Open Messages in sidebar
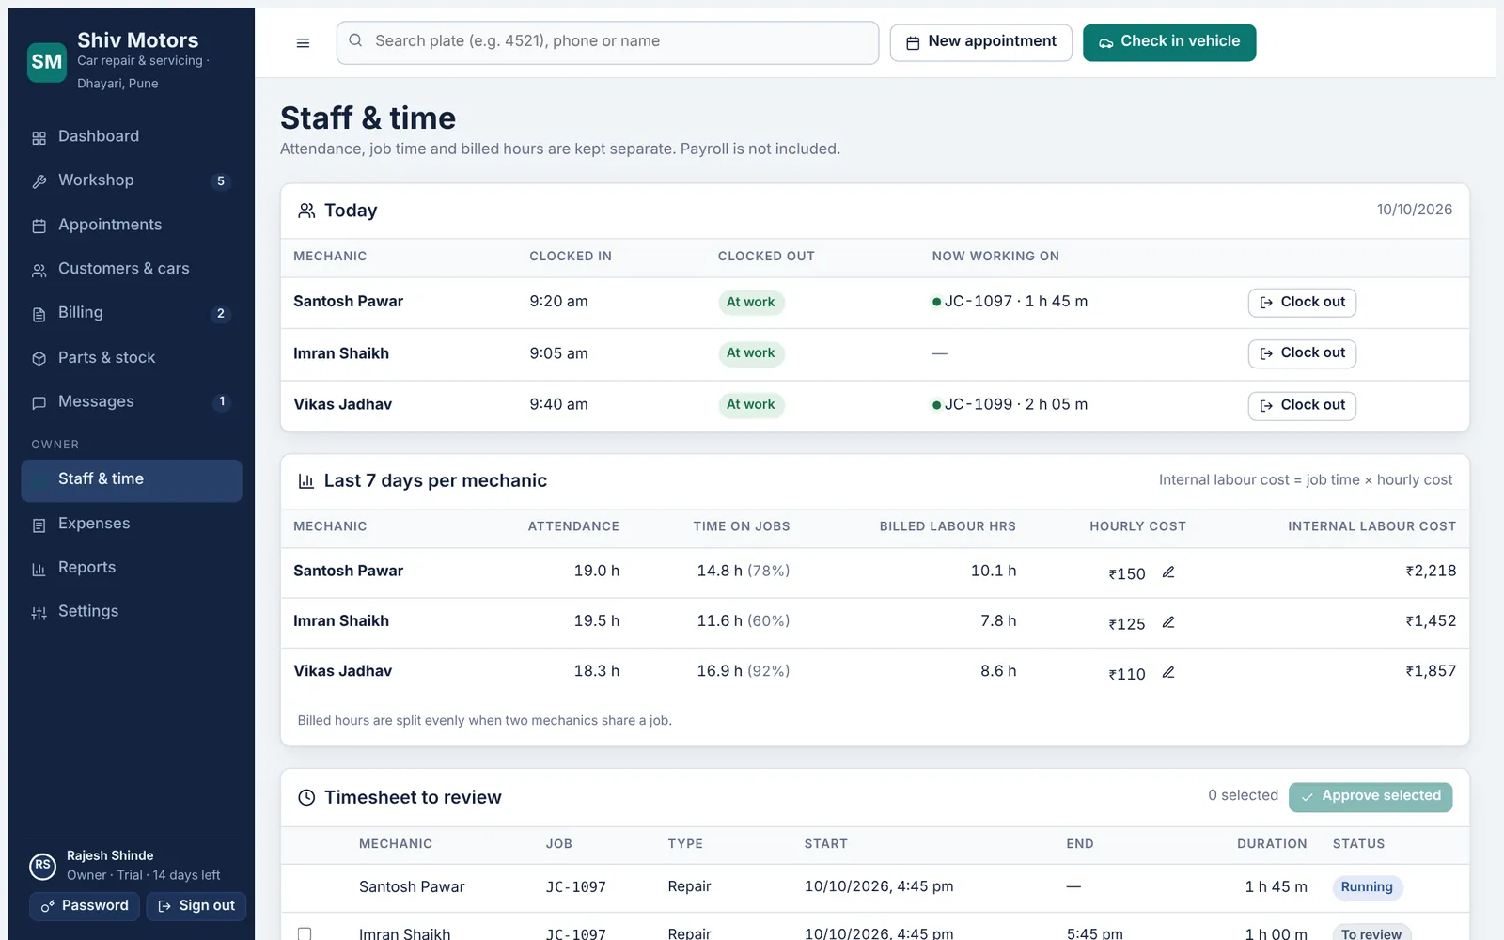Image resolution: width=1504 pixels, height=940 pixels. pos(132,401)
